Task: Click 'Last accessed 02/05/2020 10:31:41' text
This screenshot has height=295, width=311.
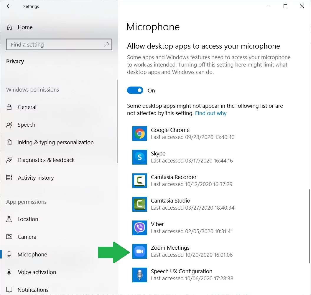Action: coord(192,231)
